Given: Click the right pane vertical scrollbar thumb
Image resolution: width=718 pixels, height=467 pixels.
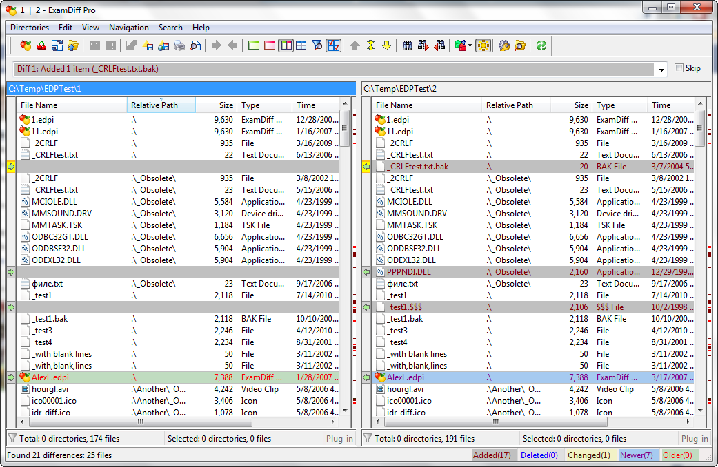Looking at the screenshot, I should coord(699,127).
